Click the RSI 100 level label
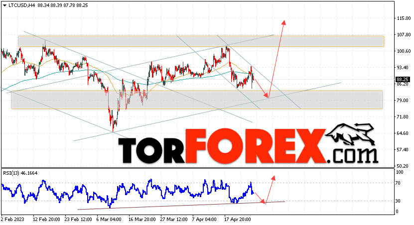Viewport: 414px width, 225px height. [400, 172]
